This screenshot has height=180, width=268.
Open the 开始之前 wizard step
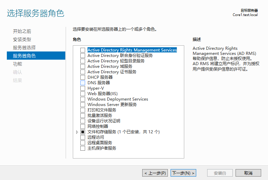22,31
